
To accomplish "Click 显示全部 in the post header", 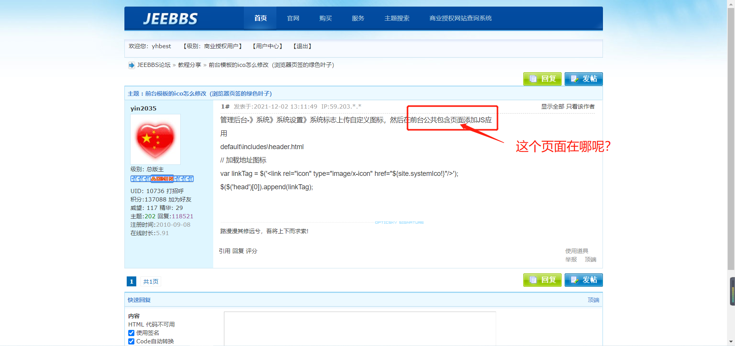I will click(552, 106).
